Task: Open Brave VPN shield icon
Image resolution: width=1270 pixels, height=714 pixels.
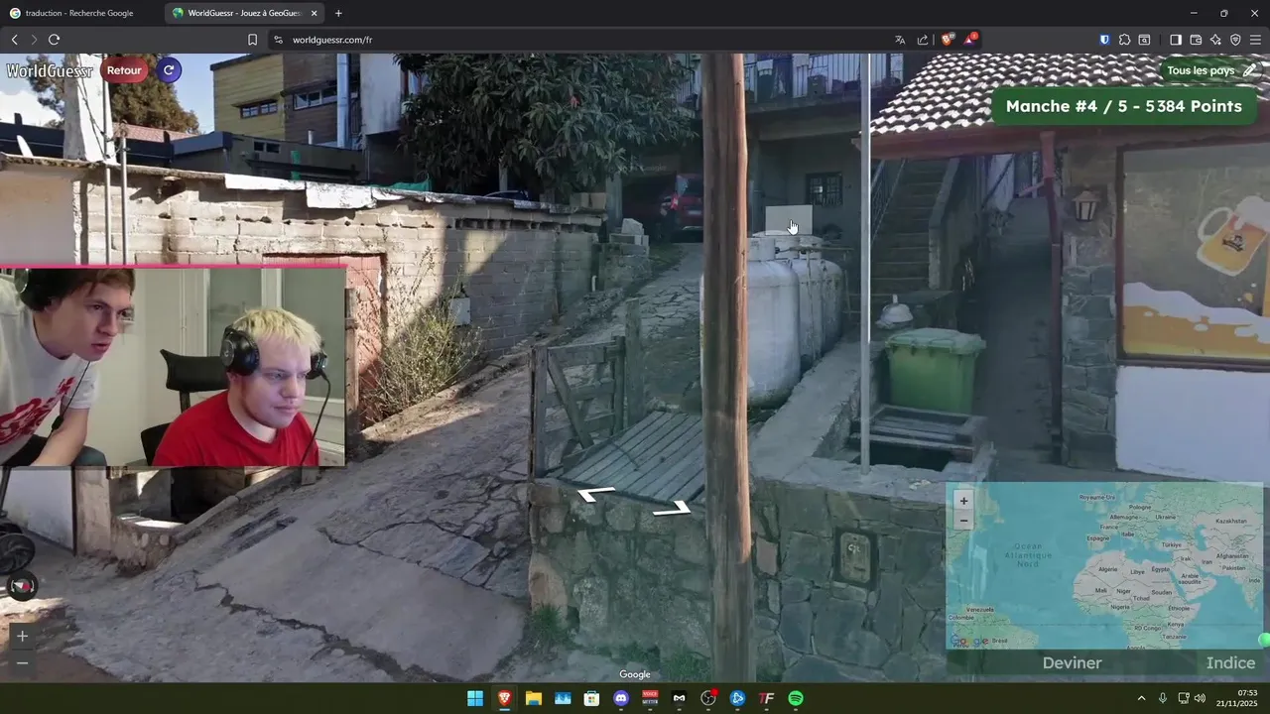Action: [1235, 40]
